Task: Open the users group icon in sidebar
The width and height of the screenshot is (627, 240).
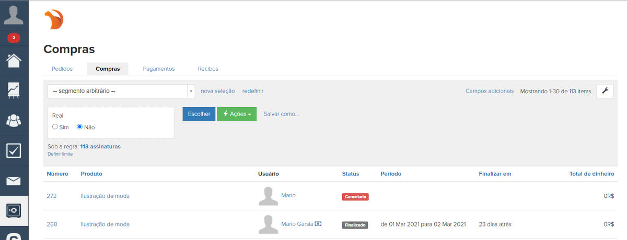Action: pyautogui.click(x=14, y=120)
